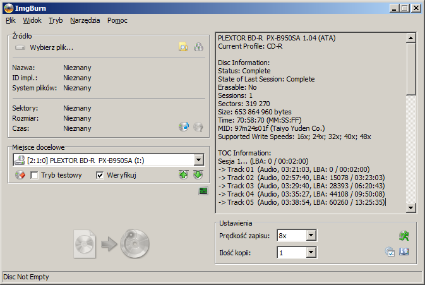
Task: Open the destination drive dropdown
Action: click(x=199, y=161)
